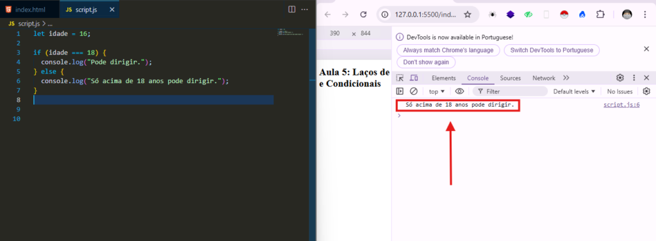Click the console prompt chevron
Screen dimensions: 656x241
(x=398, y=115)
